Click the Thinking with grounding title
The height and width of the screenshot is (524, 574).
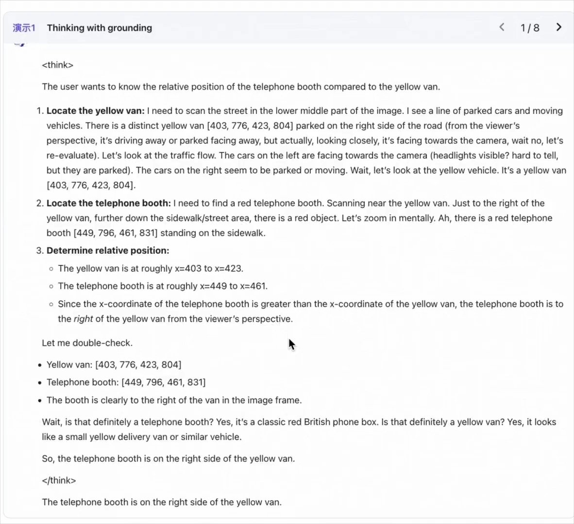click(x=99, y=28)
